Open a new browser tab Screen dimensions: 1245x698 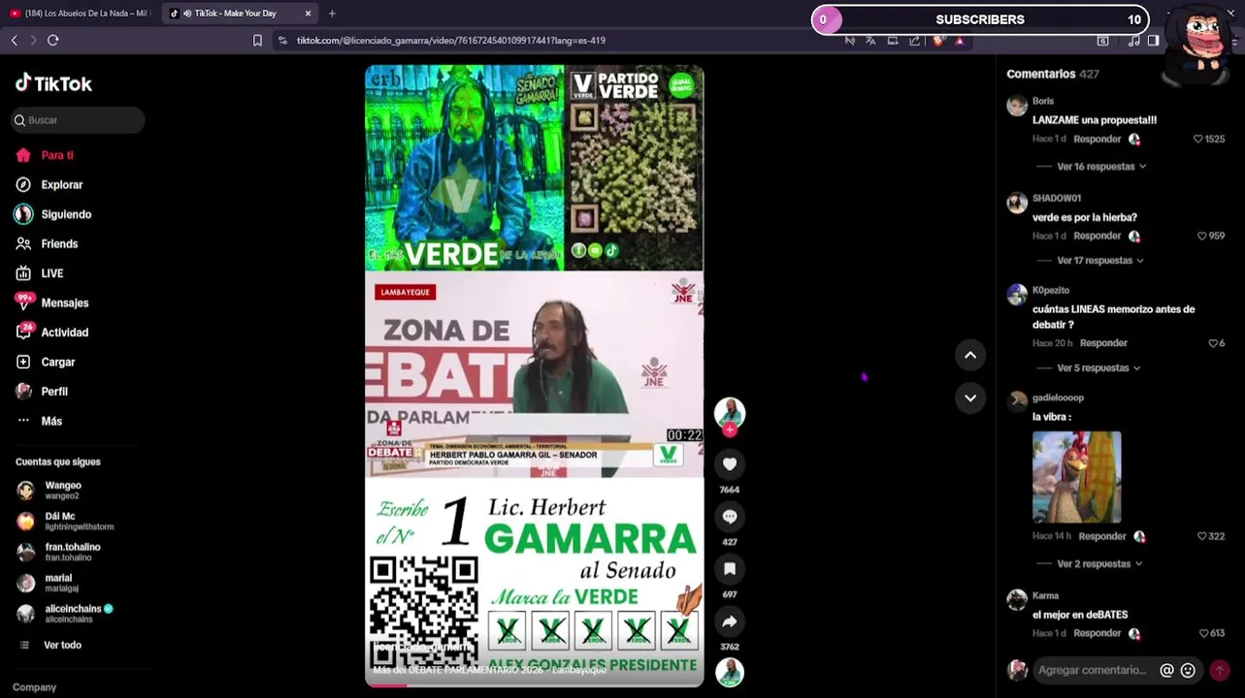(332, 14)
